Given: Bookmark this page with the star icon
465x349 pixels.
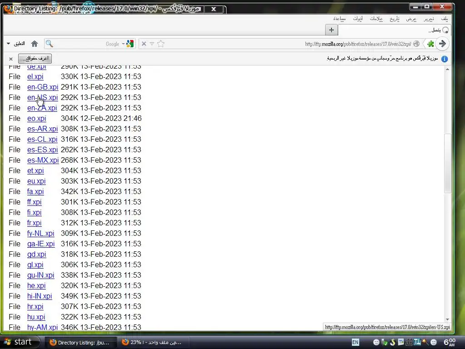Looking at the screenshot, I should pos(161,44).
